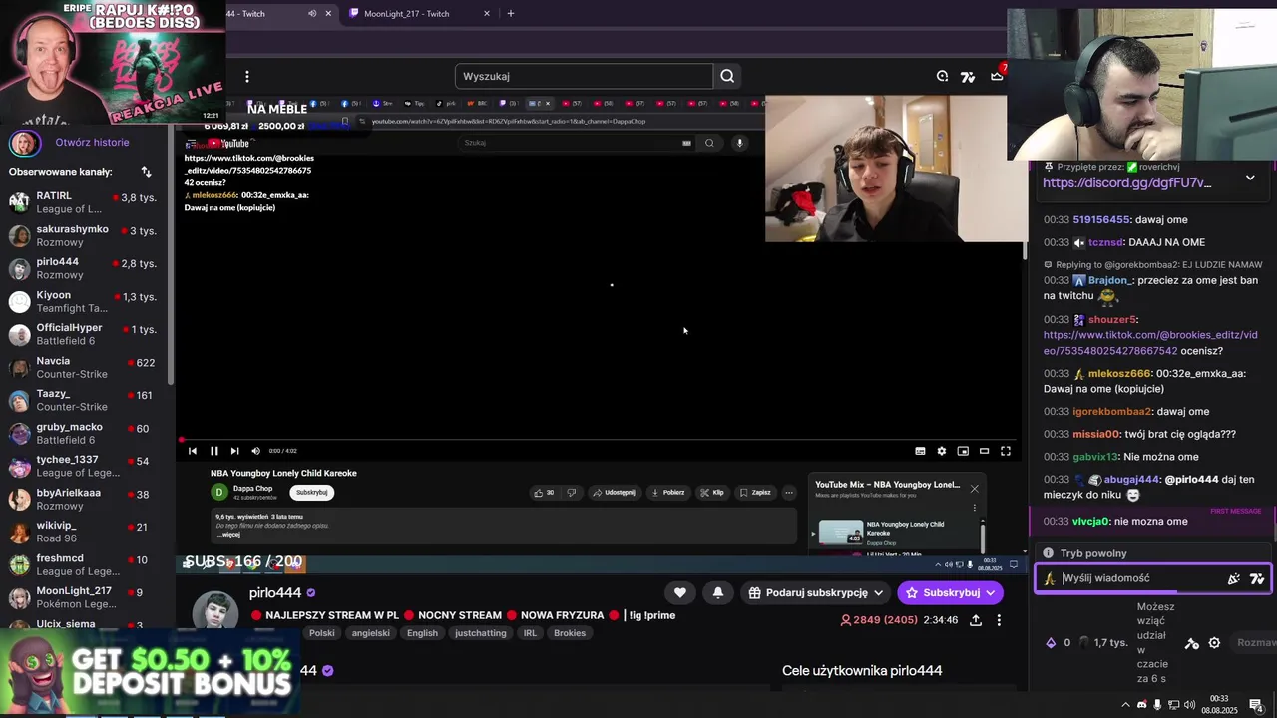Click Zapisz to save the video
Viewport: 1277px width, 718px height.
pyautogui.click(x=755, y=492)
